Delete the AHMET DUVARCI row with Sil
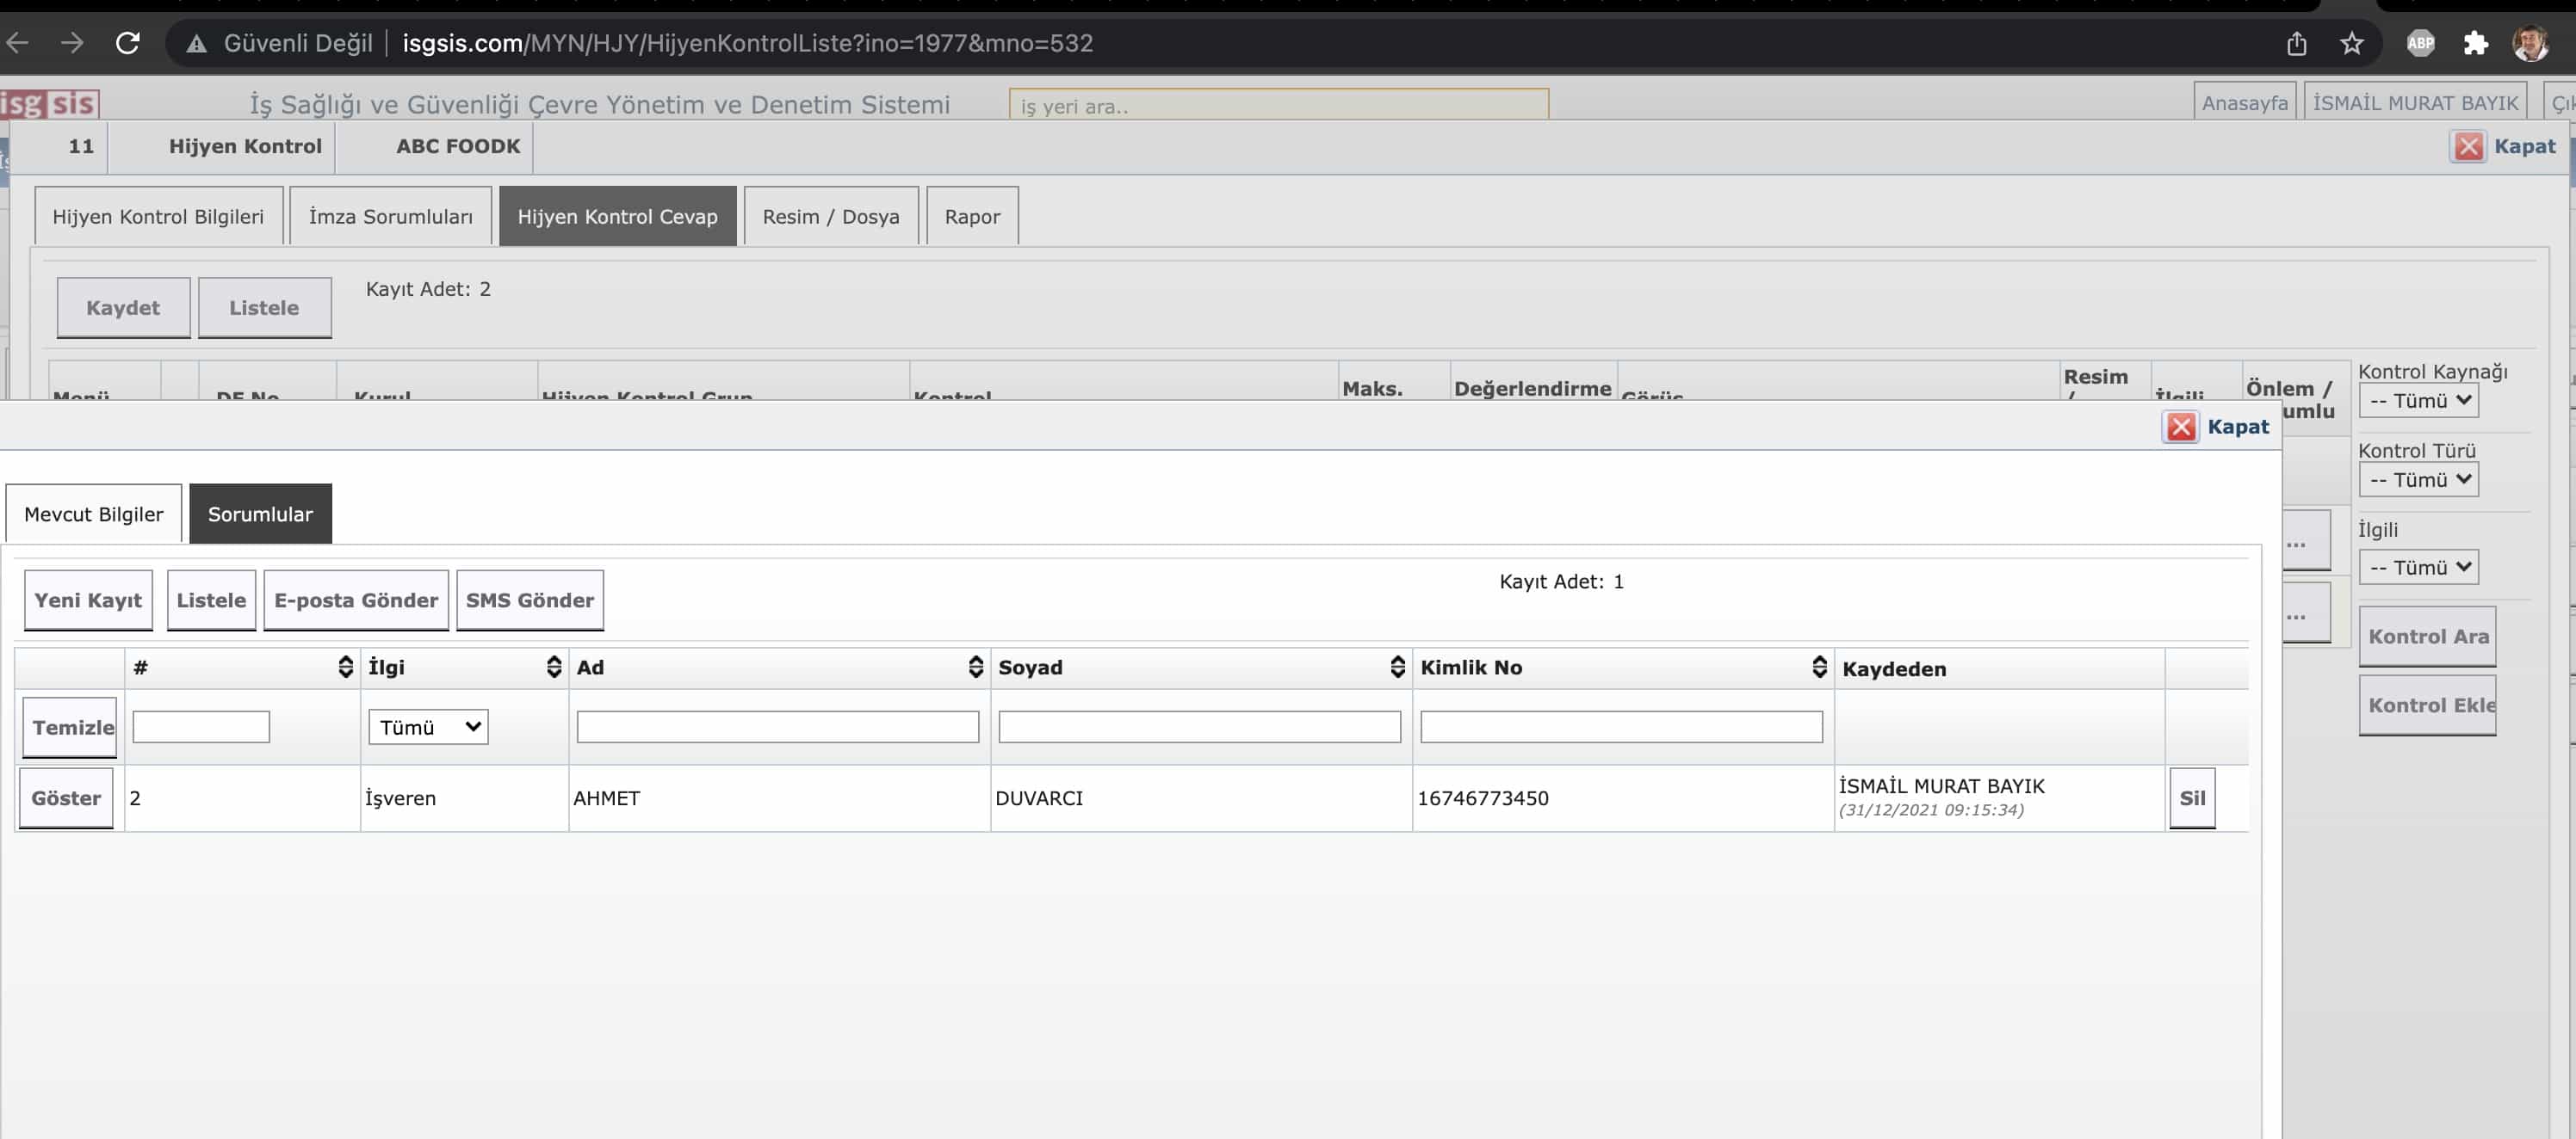This screenshot has height=1139, width=2576. [x=2191, y=798]
